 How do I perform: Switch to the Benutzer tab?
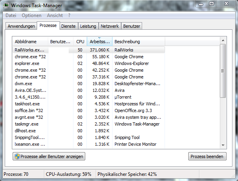131,26
